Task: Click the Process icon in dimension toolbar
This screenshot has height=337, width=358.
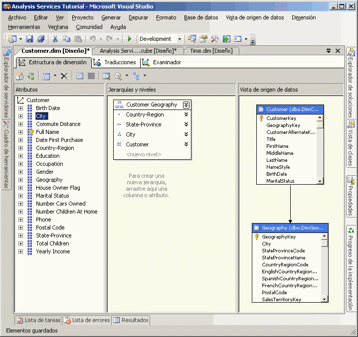Action: point(31,76)
